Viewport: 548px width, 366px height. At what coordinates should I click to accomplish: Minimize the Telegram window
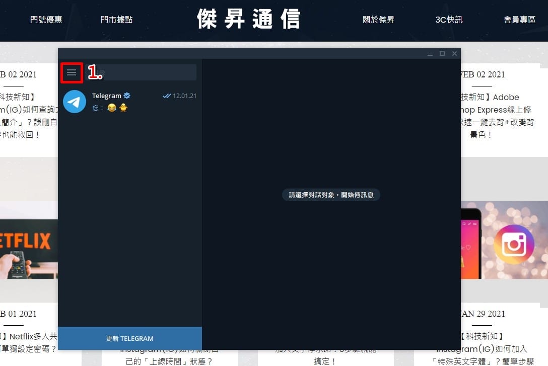click(430, 53)
